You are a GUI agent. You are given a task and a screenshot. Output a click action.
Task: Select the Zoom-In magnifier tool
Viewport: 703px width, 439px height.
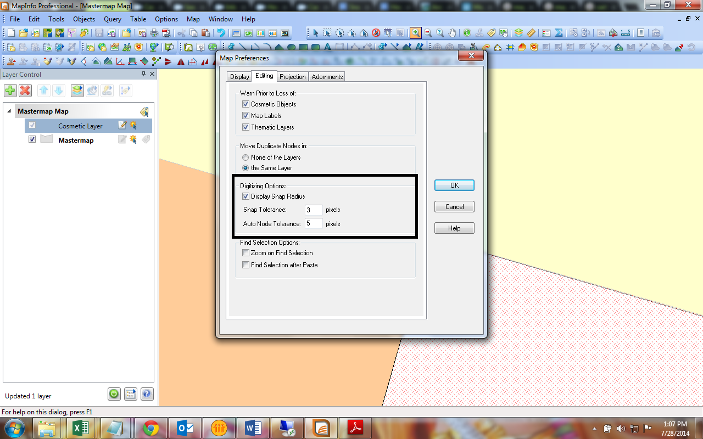[415, 32]
